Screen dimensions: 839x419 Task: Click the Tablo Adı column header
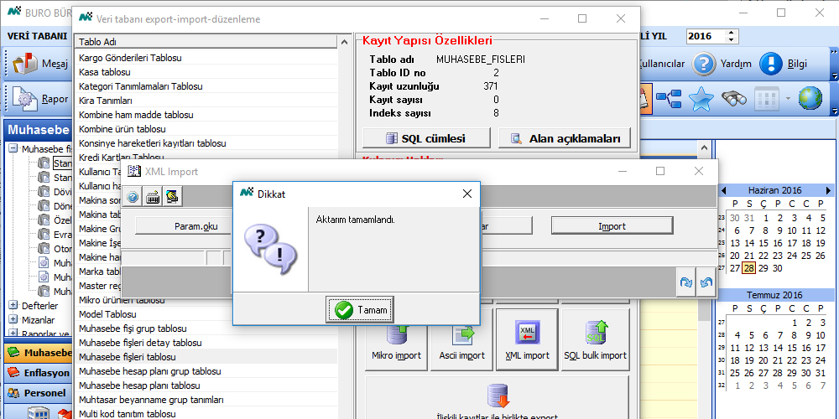tap(206, 42)
